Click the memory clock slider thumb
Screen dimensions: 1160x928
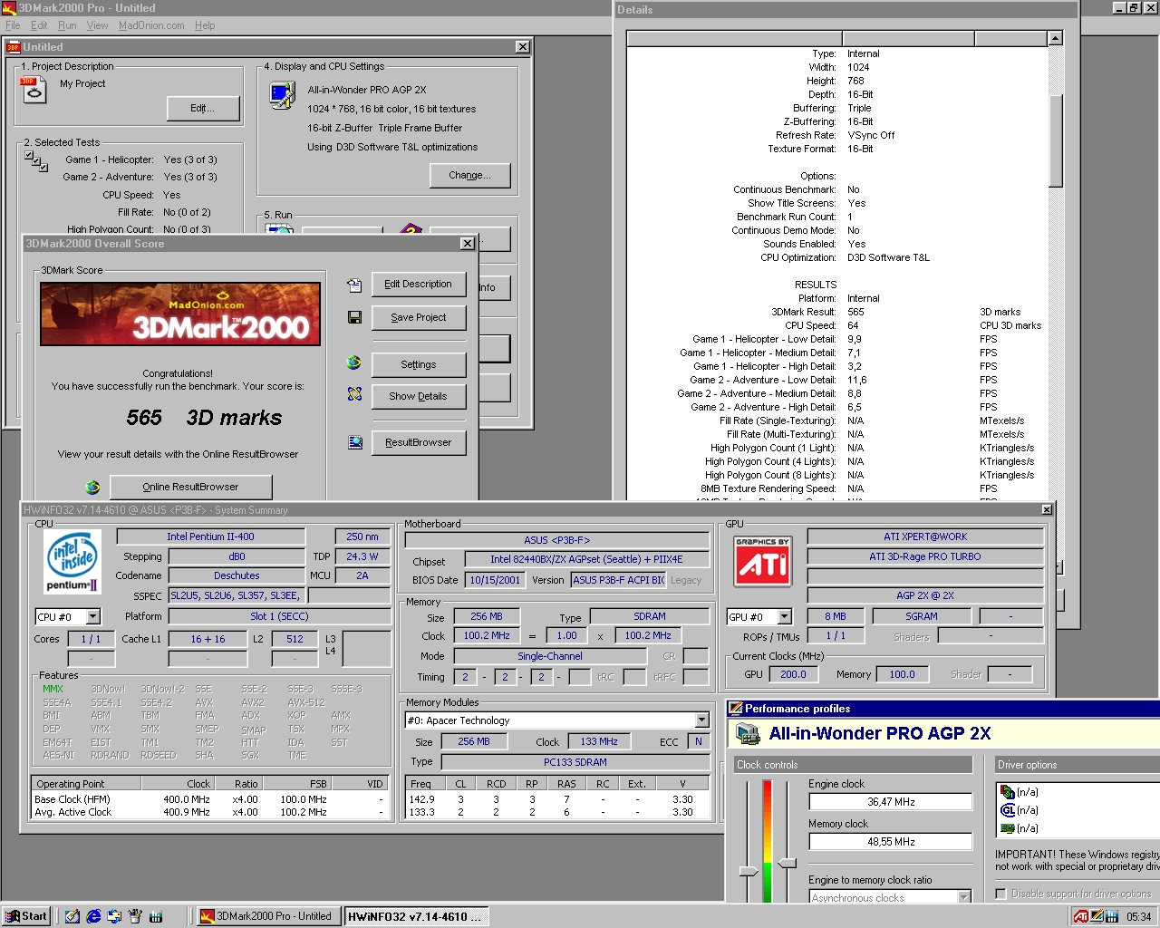click(788, 863)
